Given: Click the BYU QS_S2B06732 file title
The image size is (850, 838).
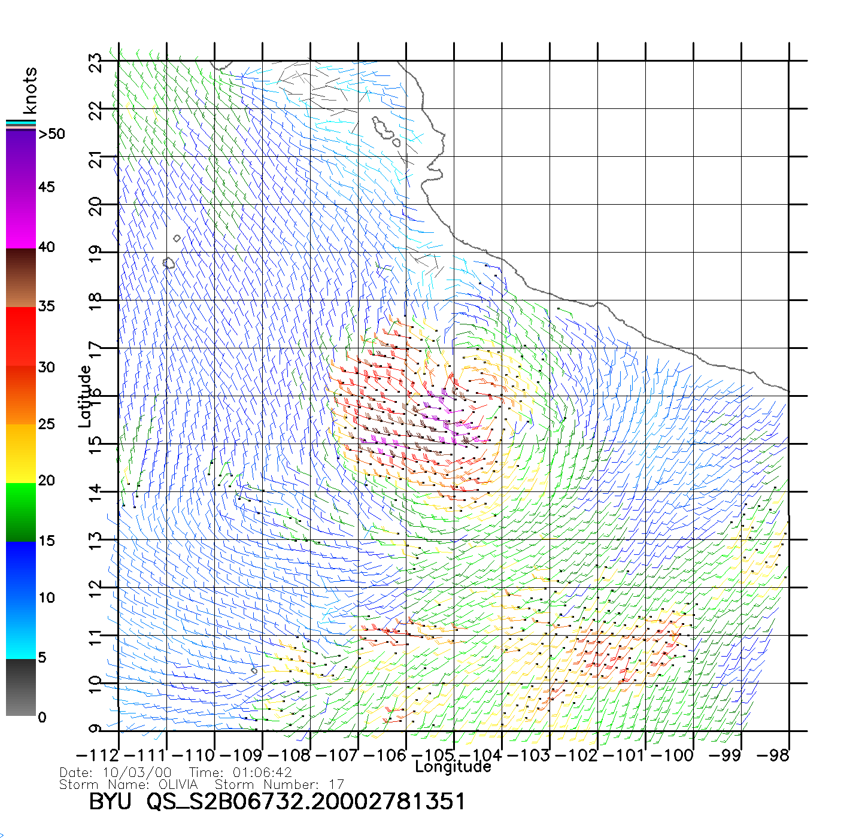Looking at the screenshot, I should click(277, 801).
